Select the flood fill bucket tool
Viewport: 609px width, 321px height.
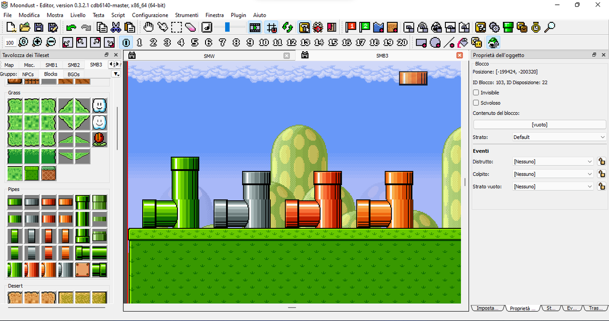tap(462, 43)
